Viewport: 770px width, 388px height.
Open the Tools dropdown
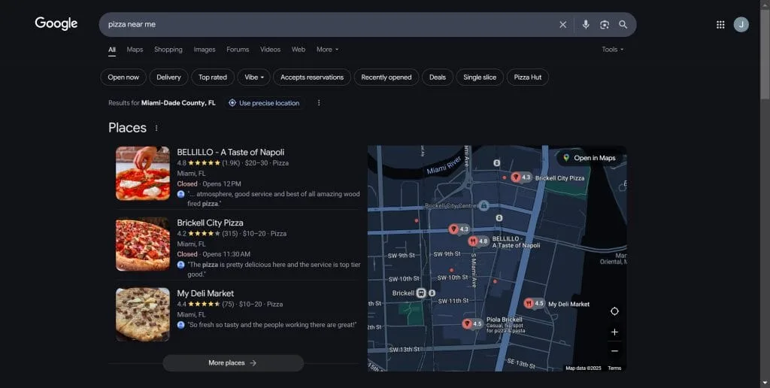click(x=612, y=49)
